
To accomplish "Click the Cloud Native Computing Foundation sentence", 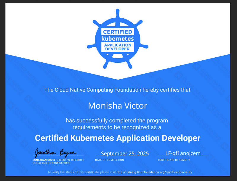I will pos(117,90).
